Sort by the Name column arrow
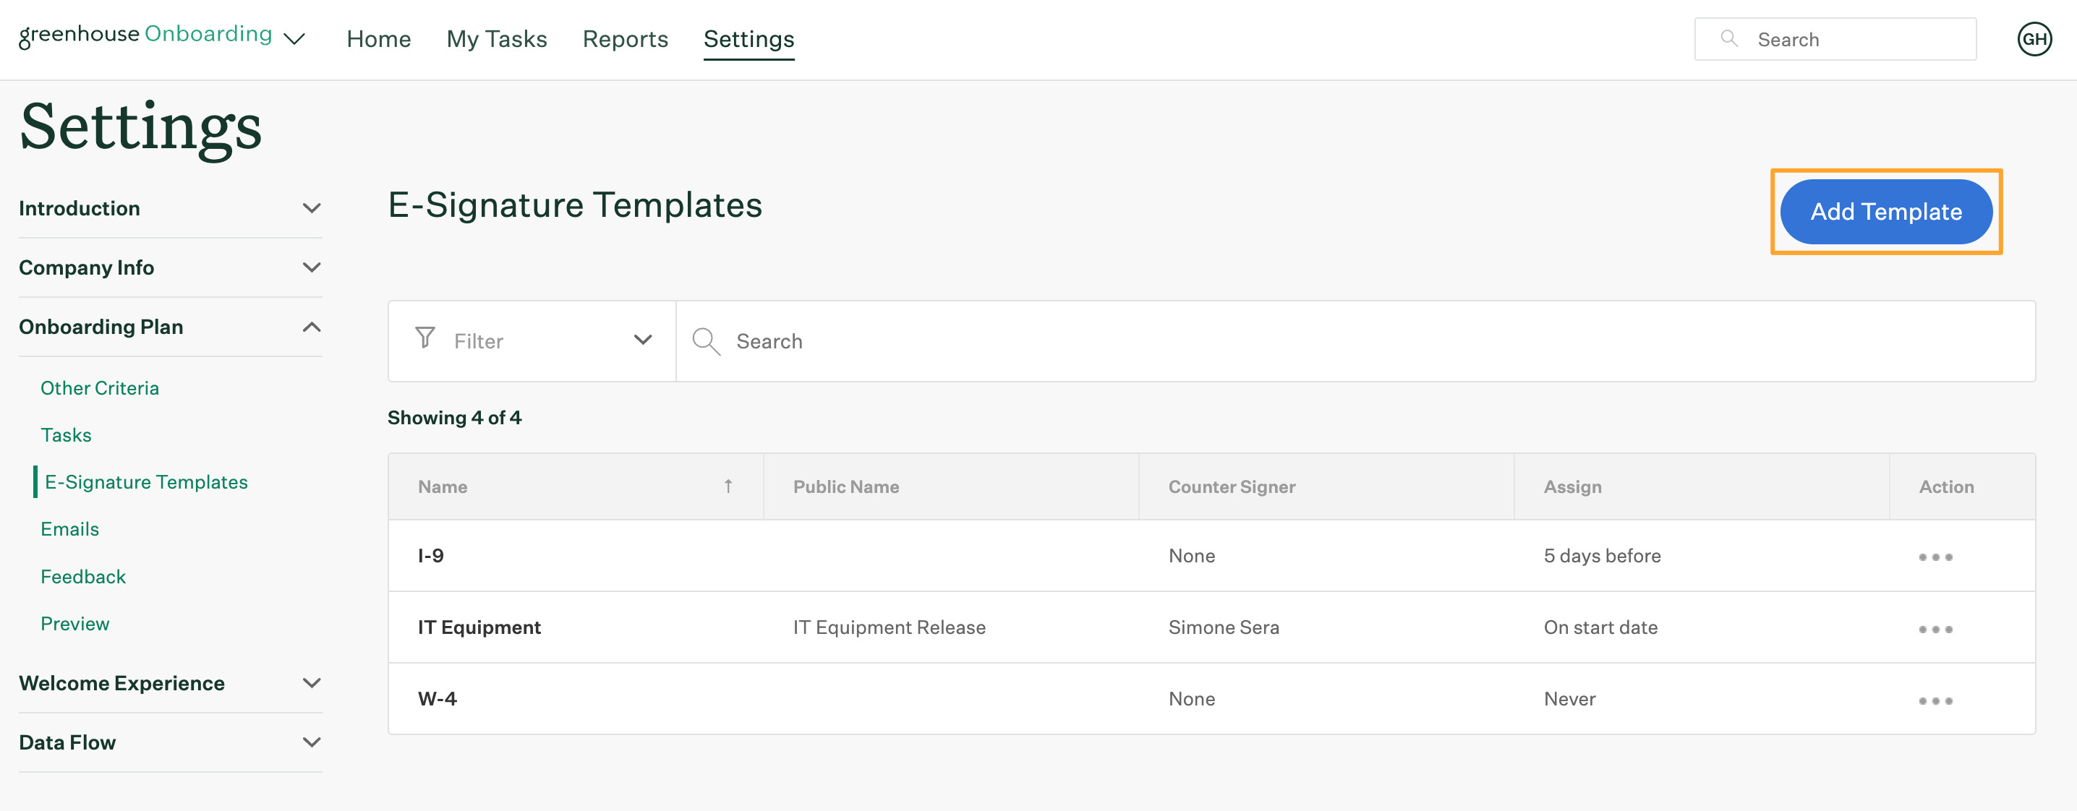The width and height of the screenshot is (2077, 811). tap(728, 486)
